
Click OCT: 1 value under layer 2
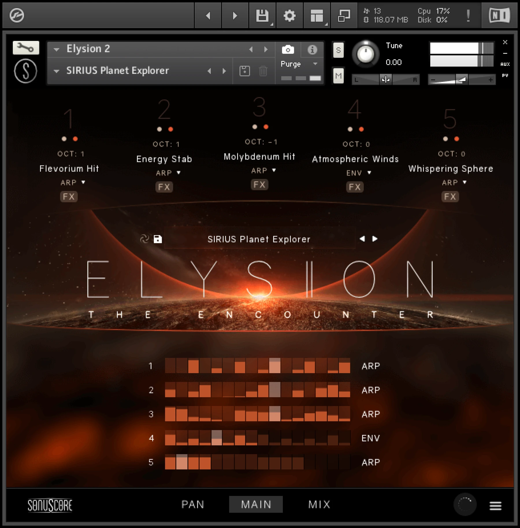tap(166, 144)
